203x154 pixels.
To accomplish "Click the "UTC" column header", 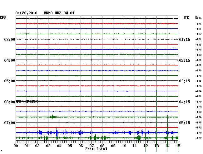I will pyautogui.click(x=186, y=18).
